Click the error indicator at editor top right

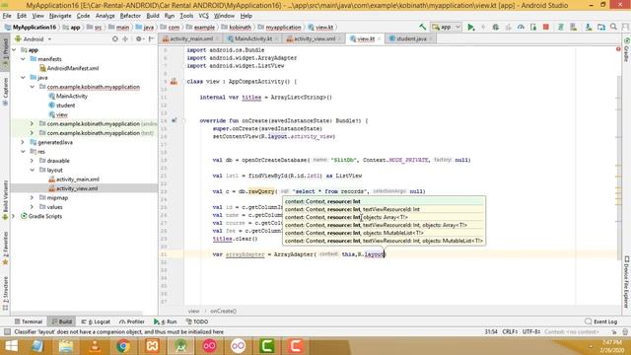point(618,49)
